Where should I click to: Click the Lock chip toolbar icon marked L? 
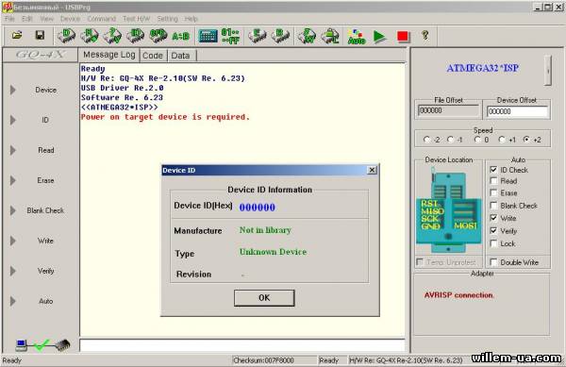(330, 36)
